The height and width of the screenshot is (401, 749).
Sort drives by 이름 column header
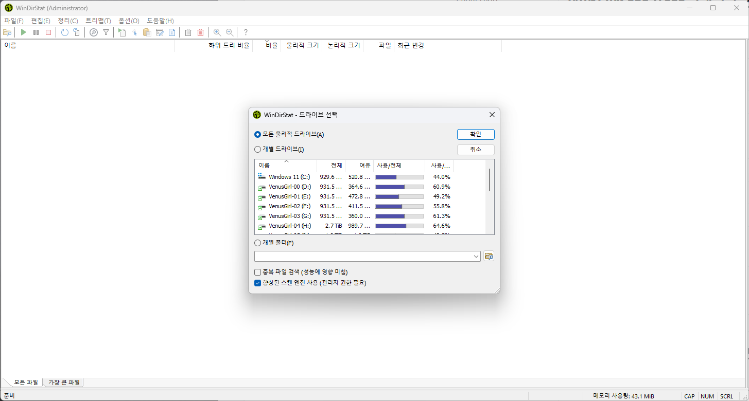coord(286,166)
